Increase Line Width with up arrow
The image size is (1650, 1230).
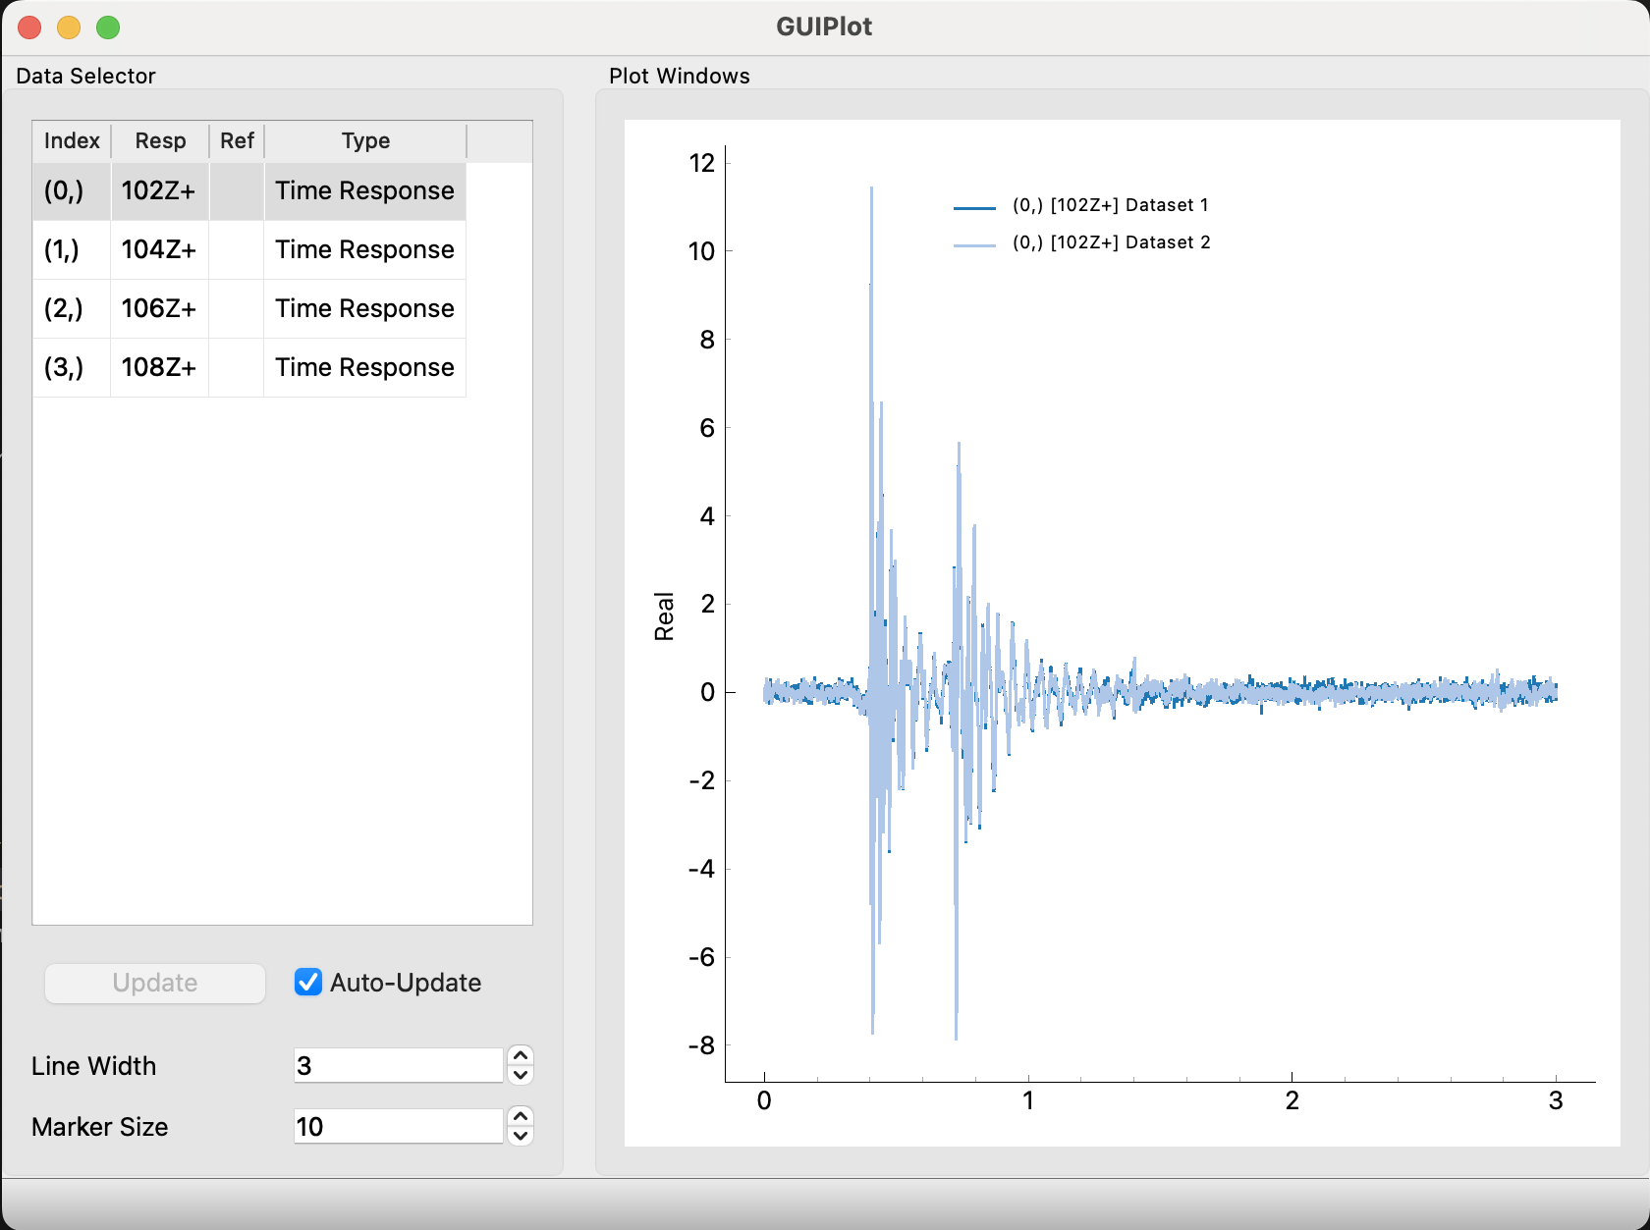521,1055
